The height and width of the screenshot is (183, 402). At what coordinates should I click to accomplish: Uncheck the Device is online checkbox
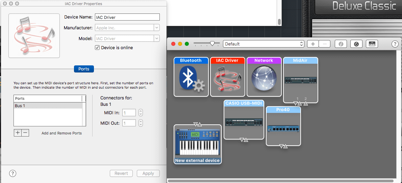point(98,48)
